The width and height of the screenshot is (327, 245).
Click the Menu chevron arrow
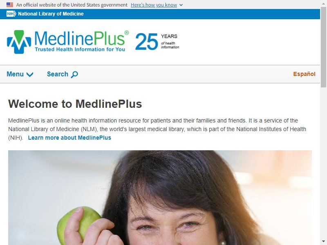click(30, 75)
